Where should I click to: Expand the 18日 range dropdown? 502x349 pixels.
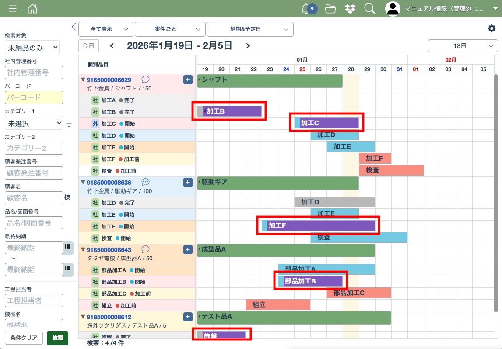click(x=463, y=46)
